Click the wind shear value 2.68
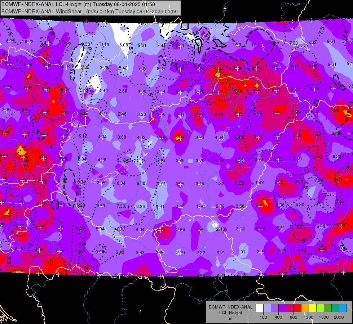Image resolution: width=353 pixels, height=324 pixels. [x=123, y=91]
